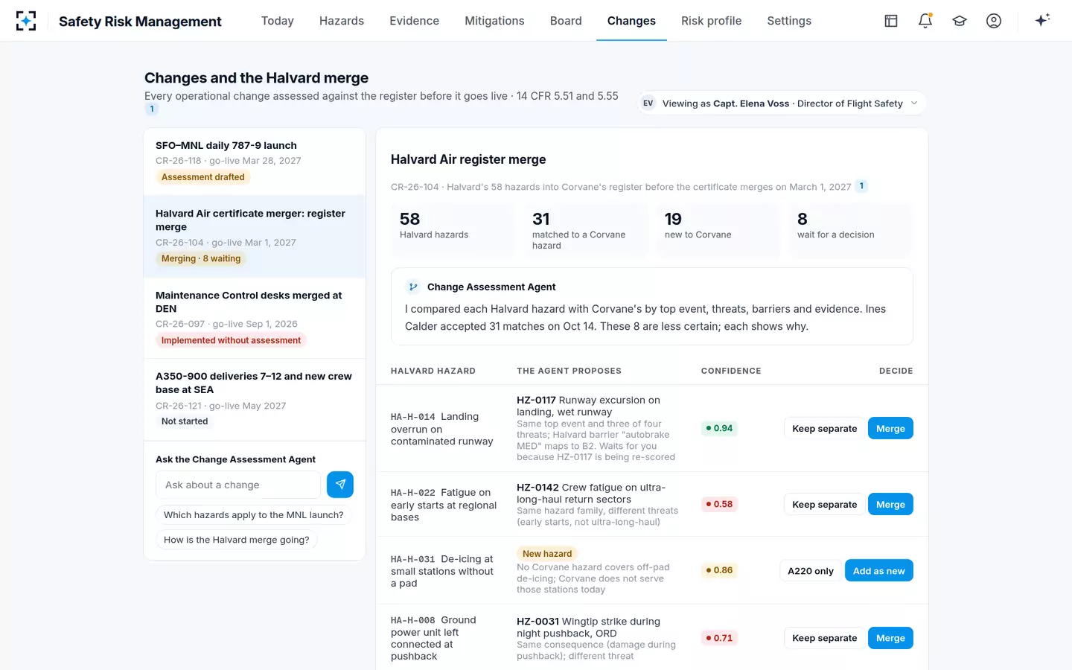Add De-icing hazard as new
Image resolution: width=1072 pixels, height=670 pixels.
pyautogui.click(x=878, y=570)
